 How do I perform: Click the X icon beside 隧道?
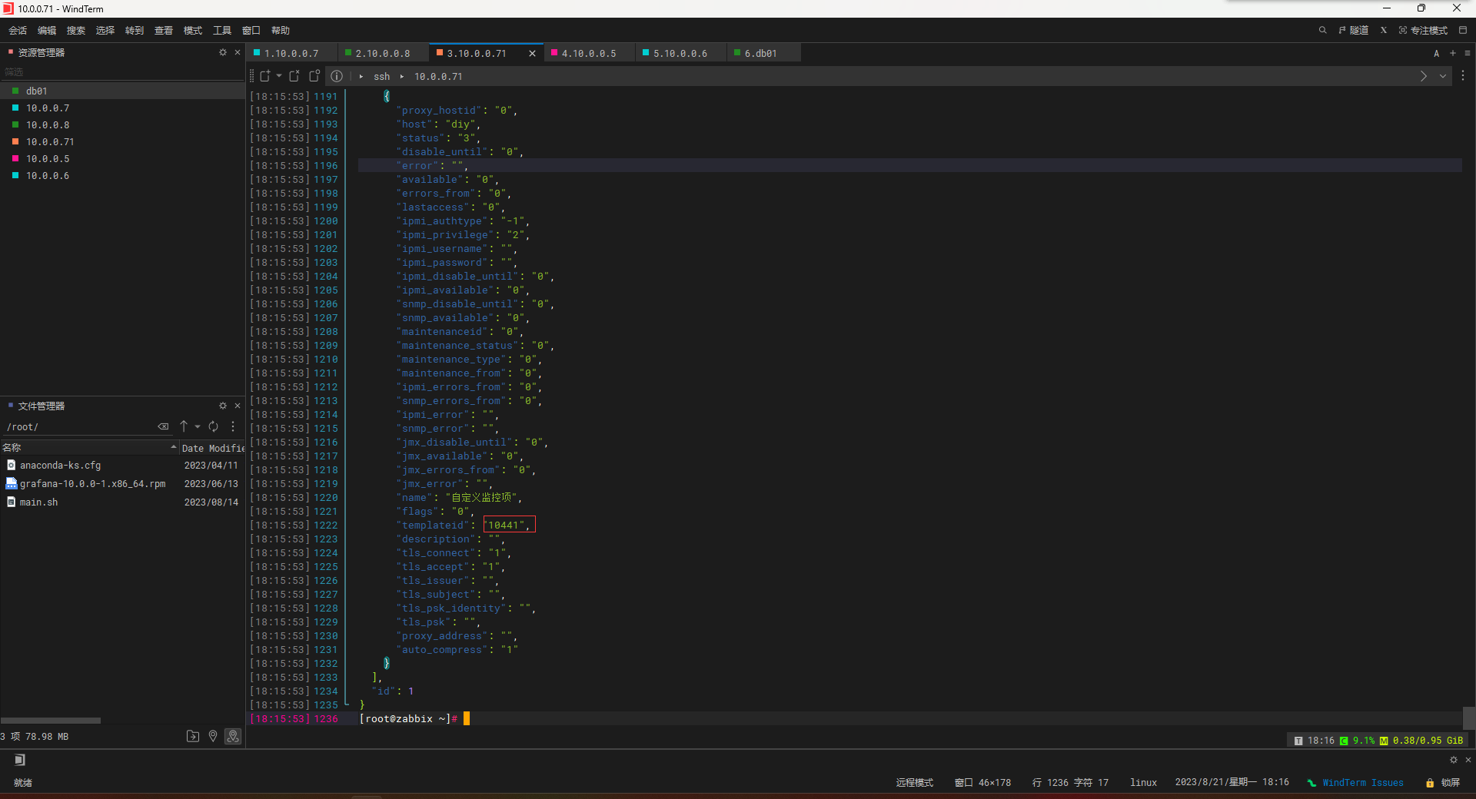[1383, 31]
